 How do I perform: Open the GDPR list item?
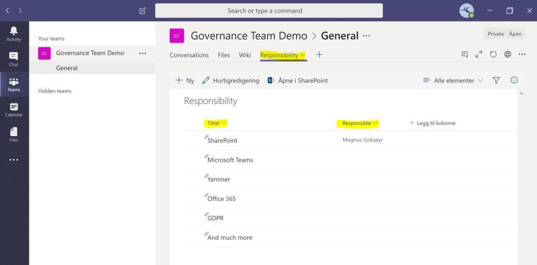coord(215,218)
